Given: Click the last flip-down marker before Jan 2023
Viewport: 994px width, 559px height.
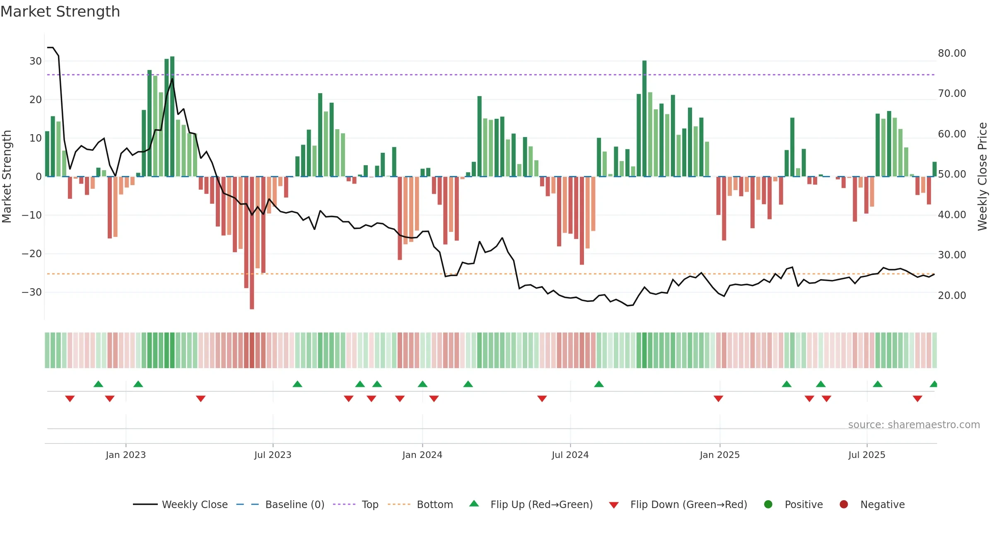Looking at the screenshot, I should point(110,399).
